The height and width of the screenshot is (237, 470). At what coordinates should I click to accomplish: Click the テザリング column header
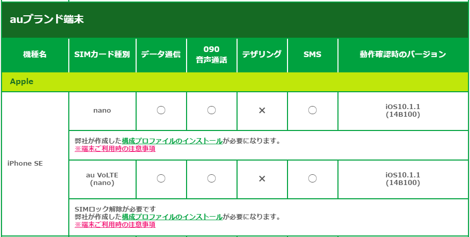pyautogui.click(x=262, y=55)
